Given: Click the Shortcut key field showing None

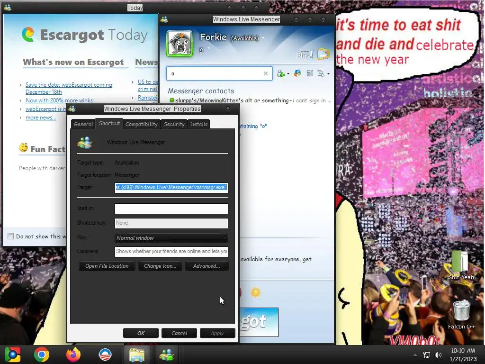Looking at the screenshot, I should pyautogui.click(x=171, y=223).
